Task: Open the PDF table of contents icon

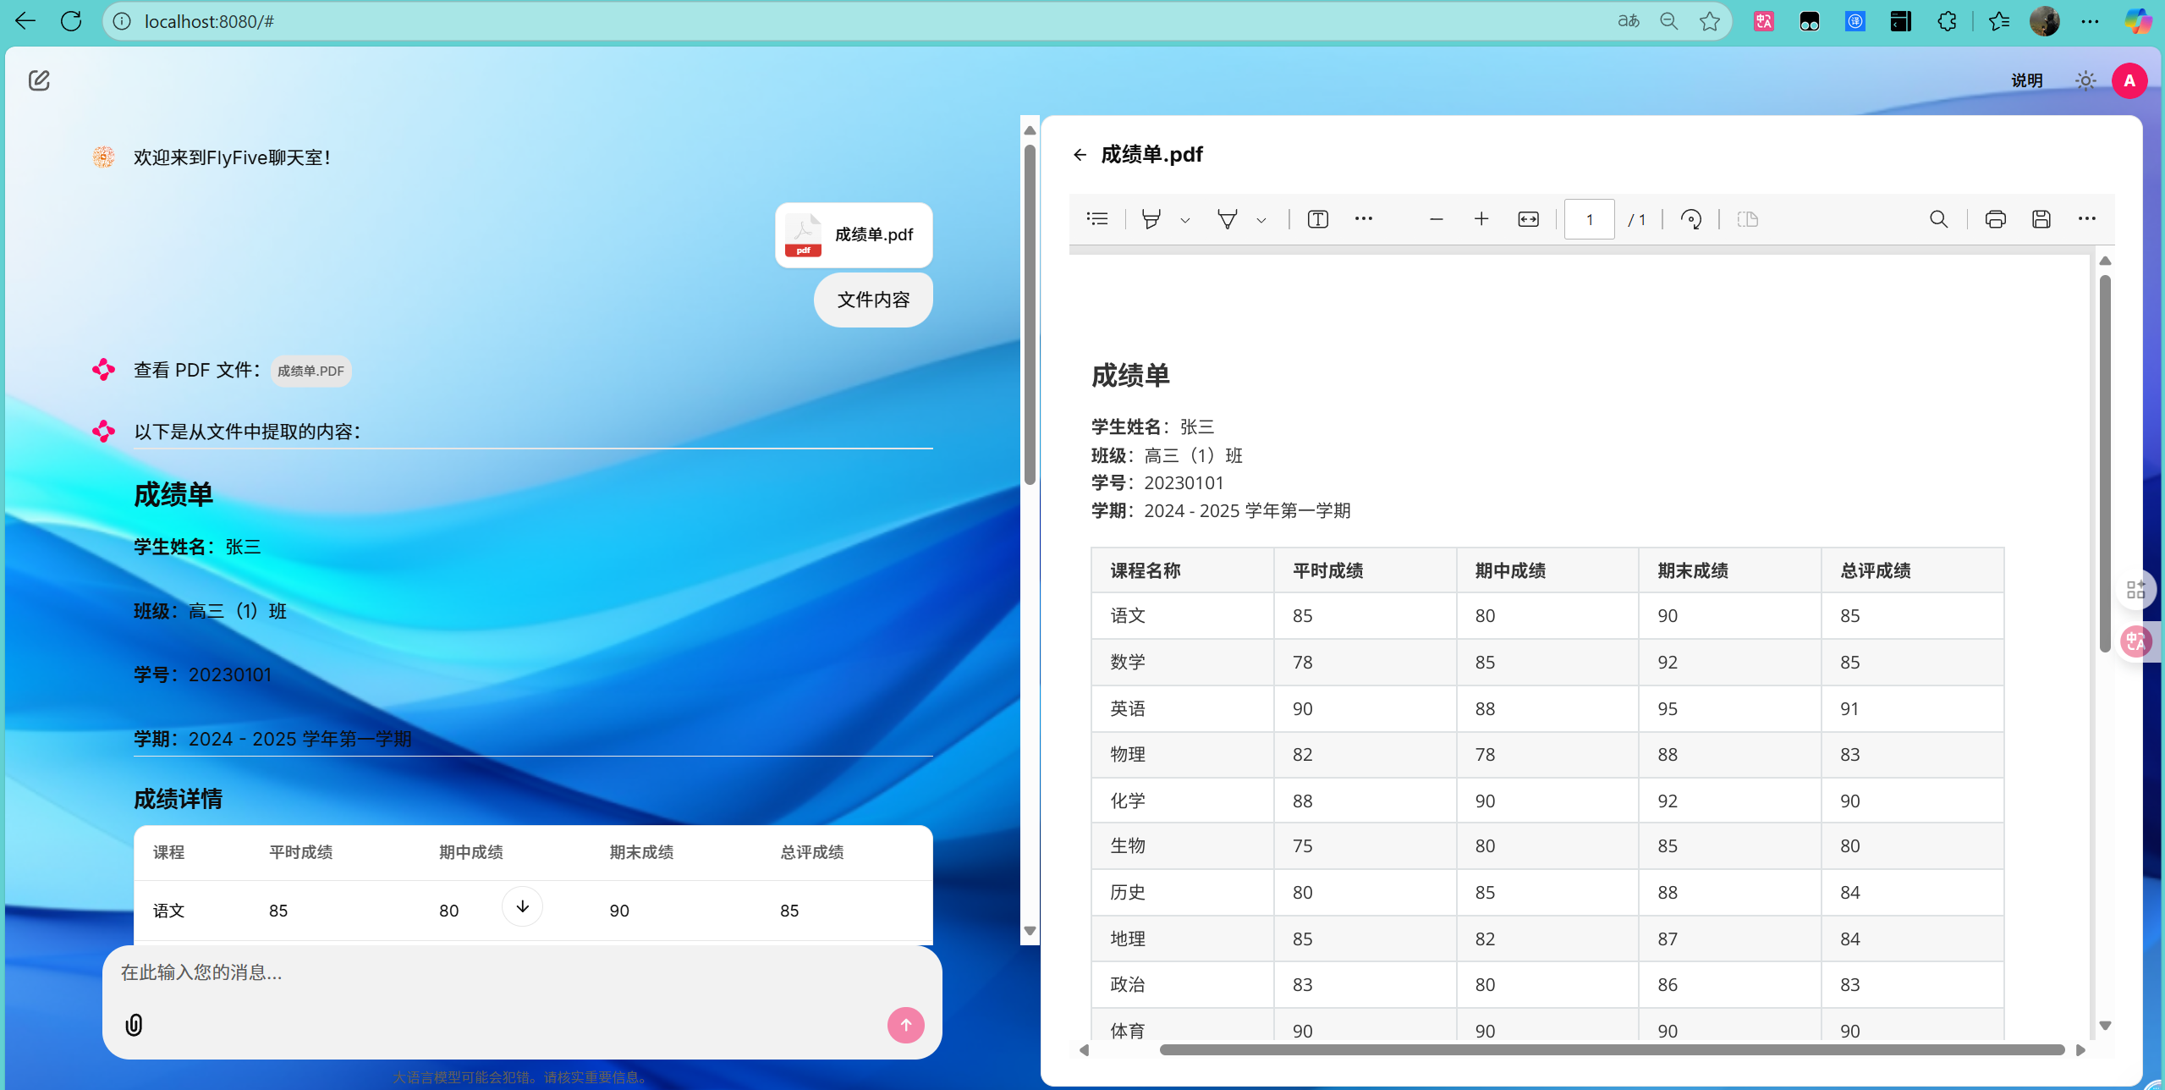Action: point(1097,219)
